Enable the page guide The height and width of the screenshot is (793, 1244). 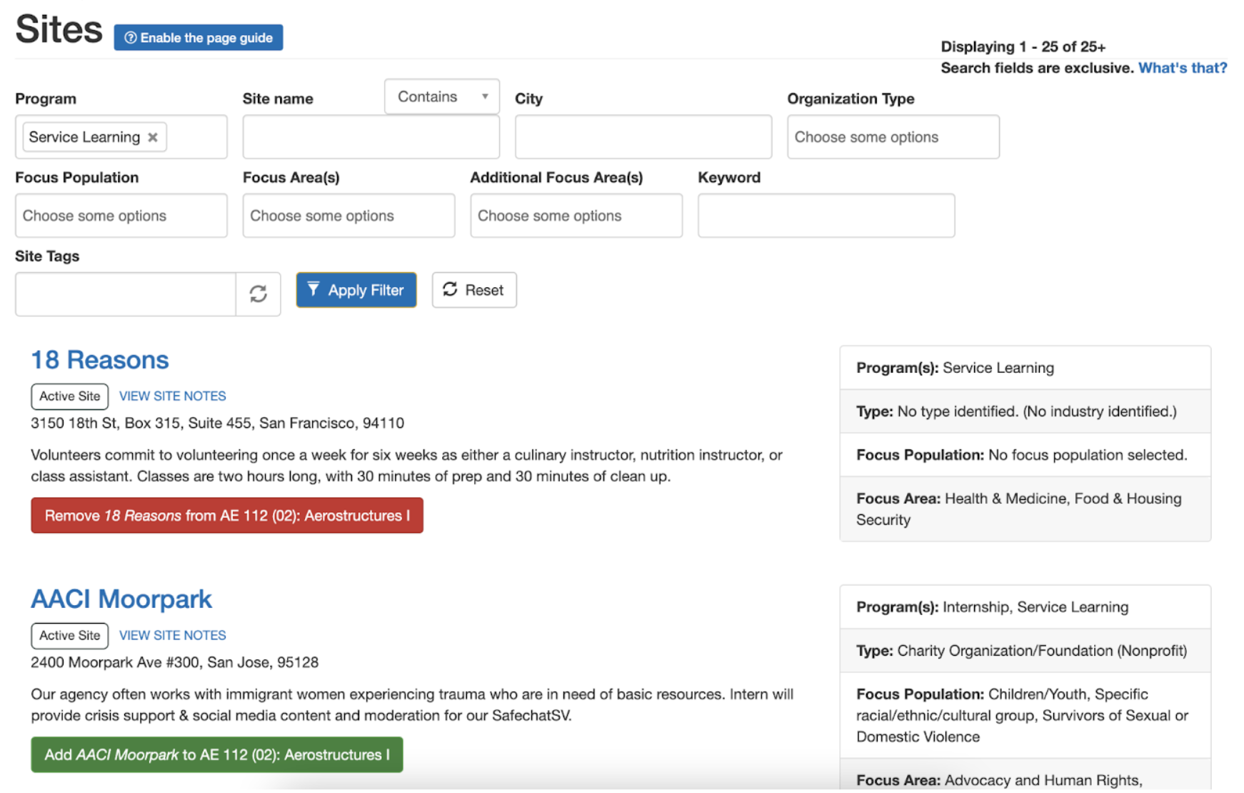pyautogui.click(x=198, y=38)
